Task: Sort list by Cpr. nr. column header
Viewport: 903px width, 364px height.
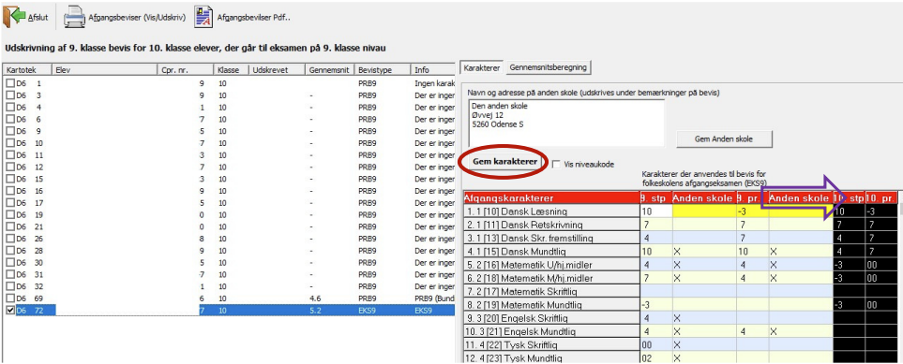Action: [x=185, y=70]
